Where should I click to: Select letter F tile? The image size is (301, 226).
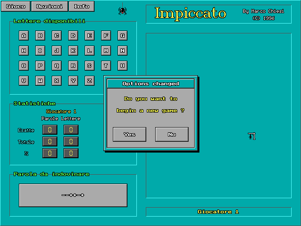tap(106, 36)
